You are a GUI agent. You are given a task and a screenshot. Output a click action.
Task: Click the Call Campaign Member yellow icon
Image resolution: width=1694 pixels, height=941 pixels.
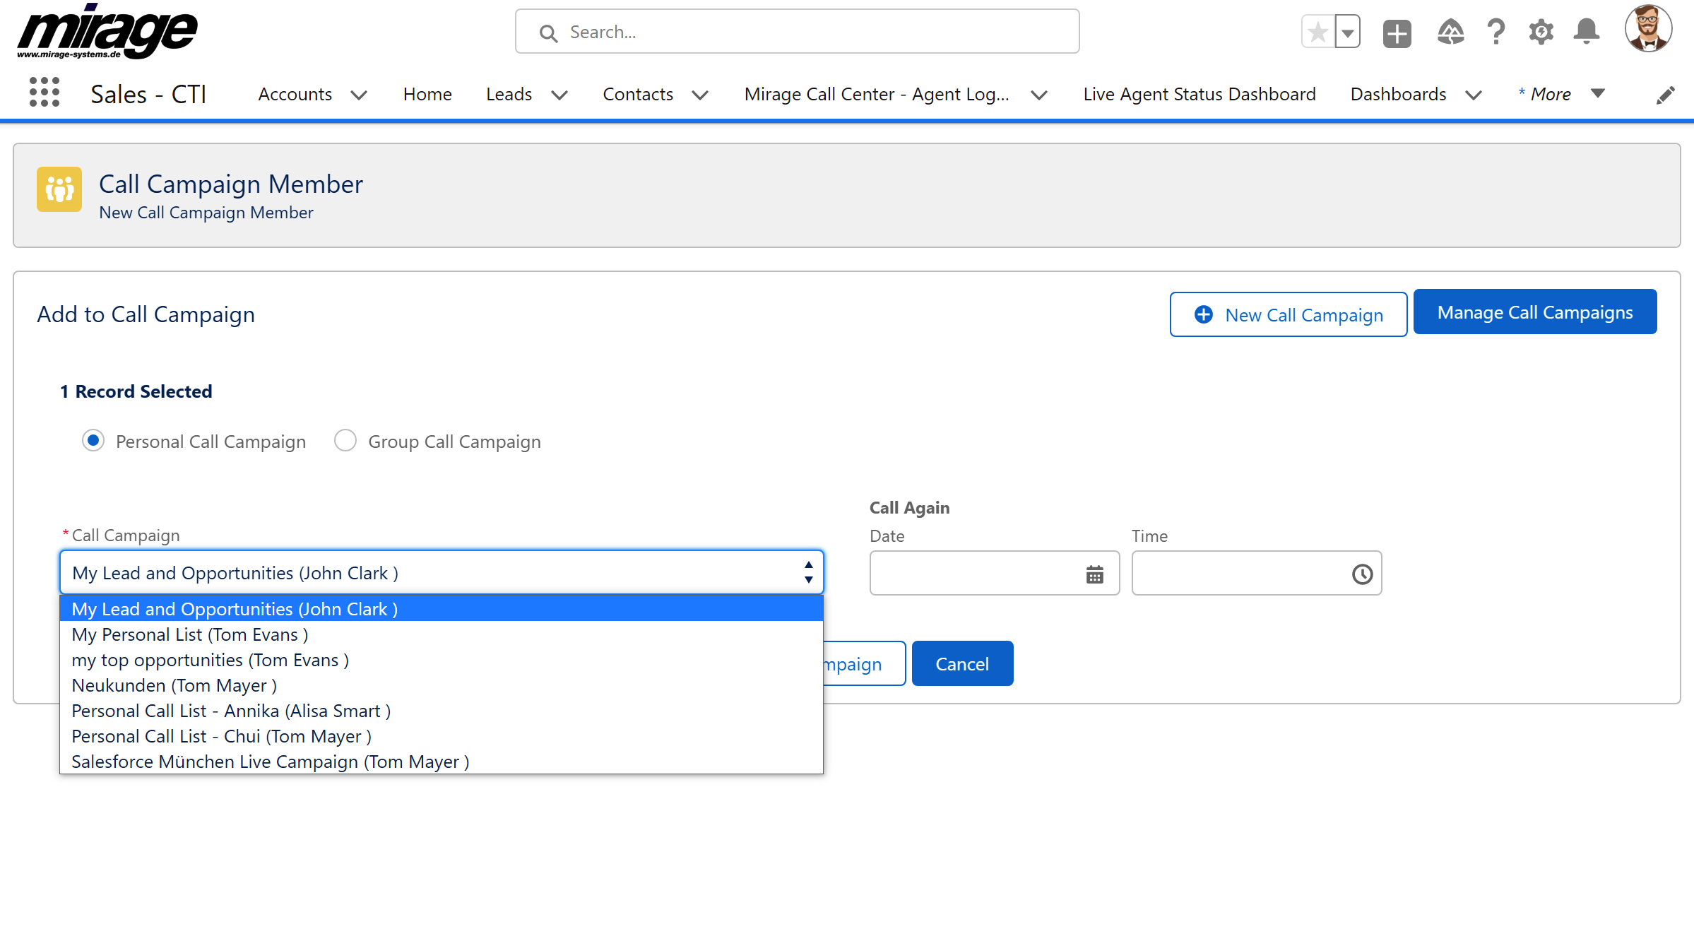point(59,189)
